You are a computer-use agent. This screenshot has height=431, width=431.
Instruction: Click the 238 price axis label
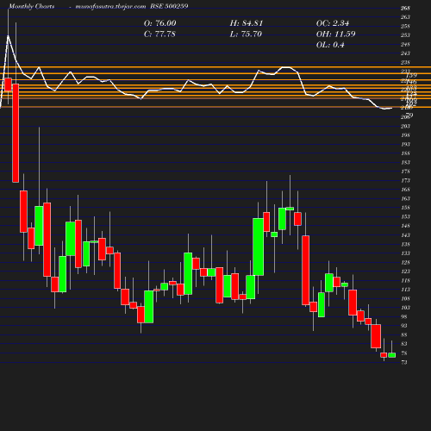[x=405, y=63]
